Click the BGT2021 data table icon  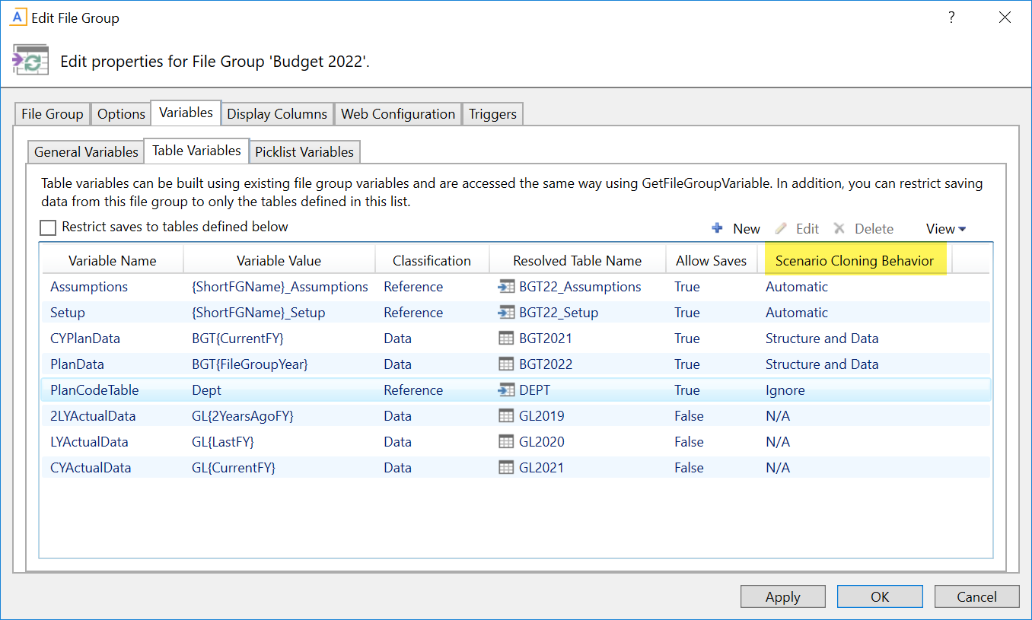tap(506, 339)
